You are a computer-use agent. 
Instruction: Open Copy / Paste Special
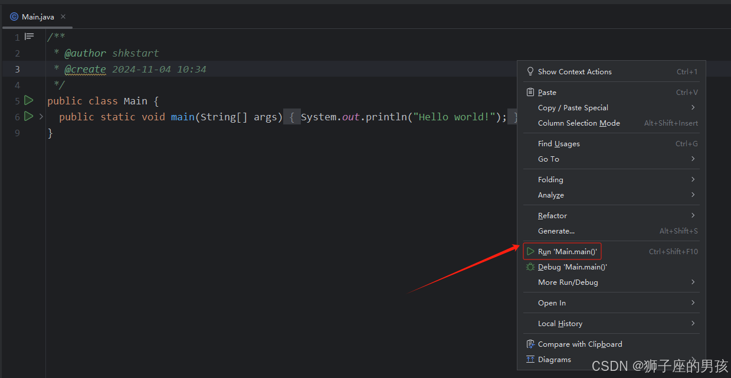click(x=611, y=107)
